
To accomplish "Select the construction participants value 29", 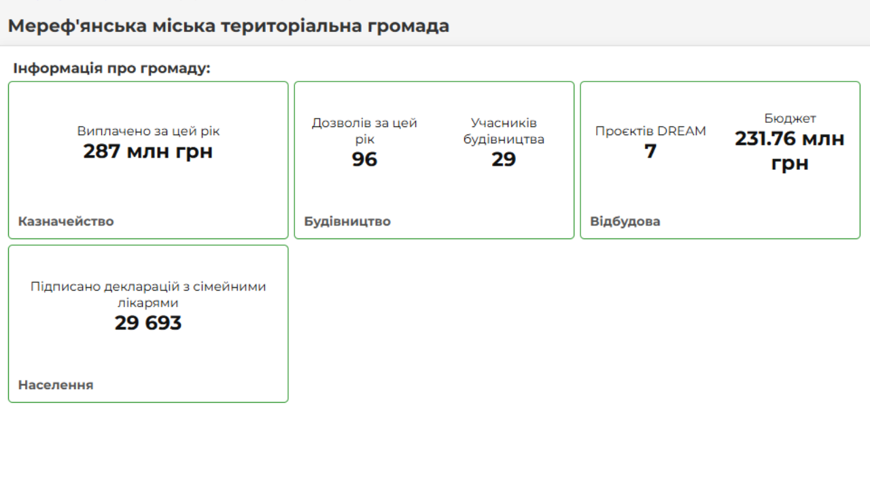I will tap(504, 160).
